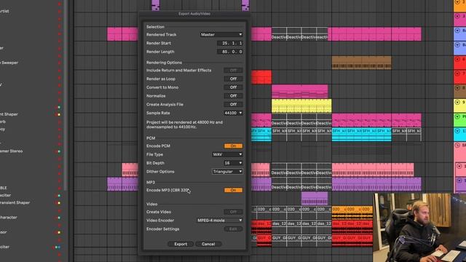Click the fold button on the cyan track

[457, 131]
